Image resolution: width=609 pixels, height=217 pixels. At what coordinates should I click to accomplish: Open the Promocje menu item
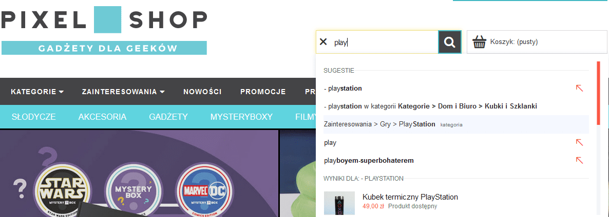pos(263,92)
